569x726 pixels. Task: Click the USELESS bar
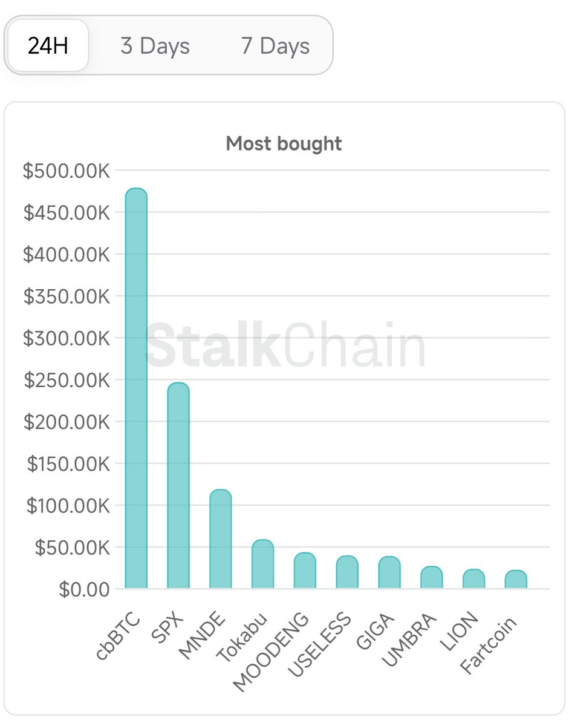pos(347,572)
